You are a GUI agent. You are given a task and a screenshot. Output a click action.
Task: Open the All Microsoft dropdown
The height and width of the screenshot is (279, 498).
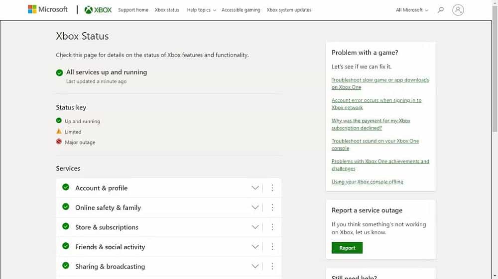pyautogui.click(x=412, y=10)
